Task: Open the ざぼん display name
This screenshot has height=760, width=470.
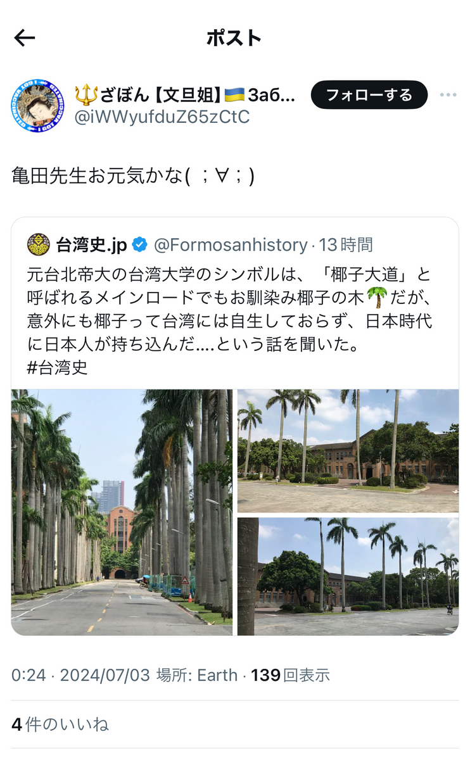Action: (185, 94)
